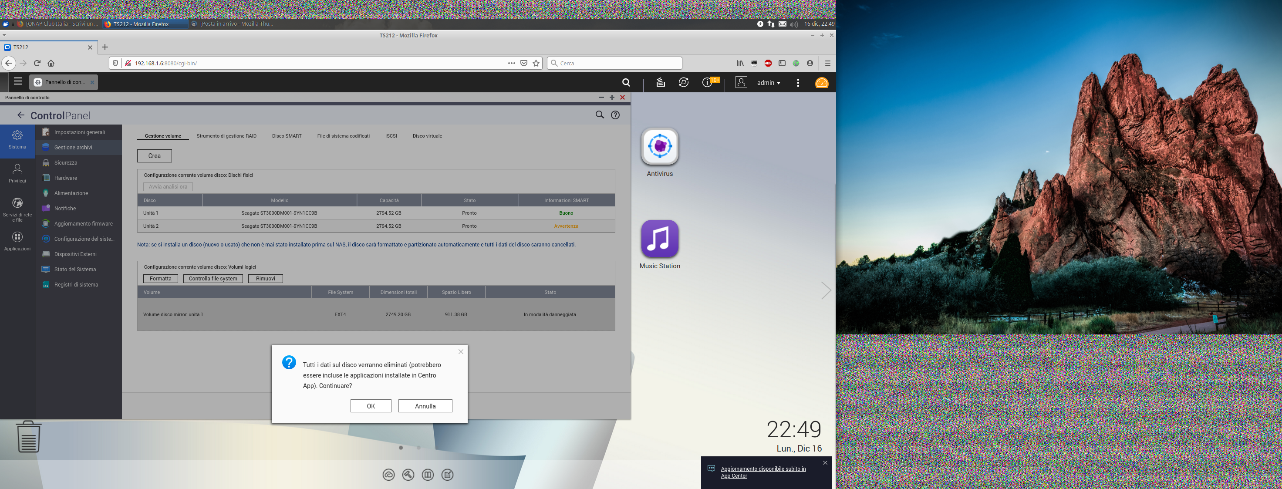Select the second desktop page dot
This screenshot has width=1282, height=489.
[x=418, y=448]
